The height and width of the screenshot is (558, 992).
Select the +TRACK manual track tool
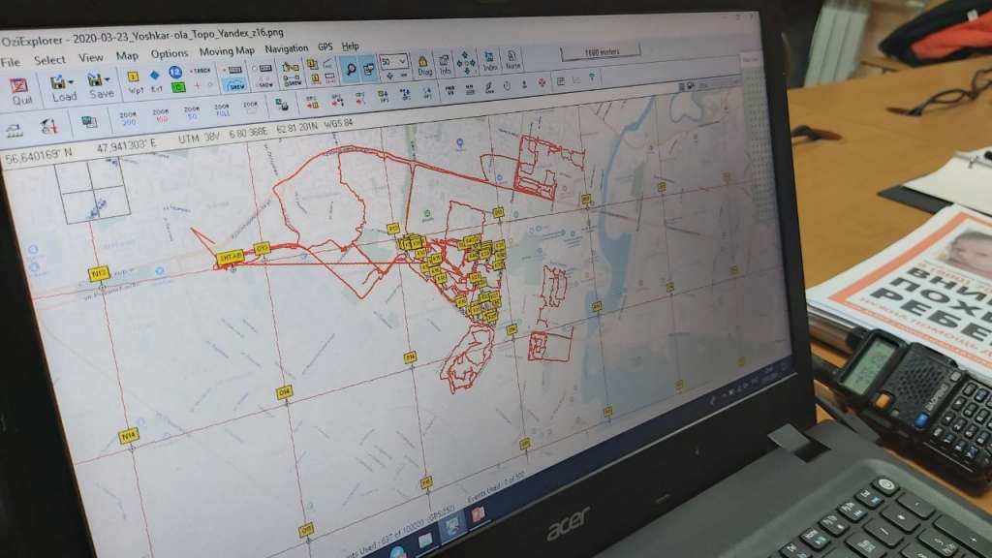click(x=200, y=71)
